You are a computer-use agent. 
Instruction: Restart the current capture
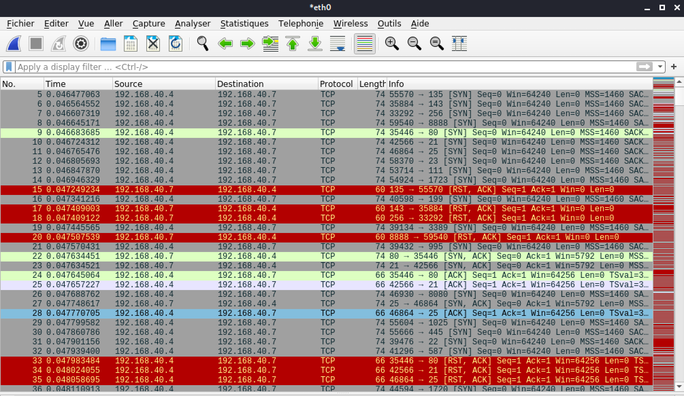coord(59,44)
